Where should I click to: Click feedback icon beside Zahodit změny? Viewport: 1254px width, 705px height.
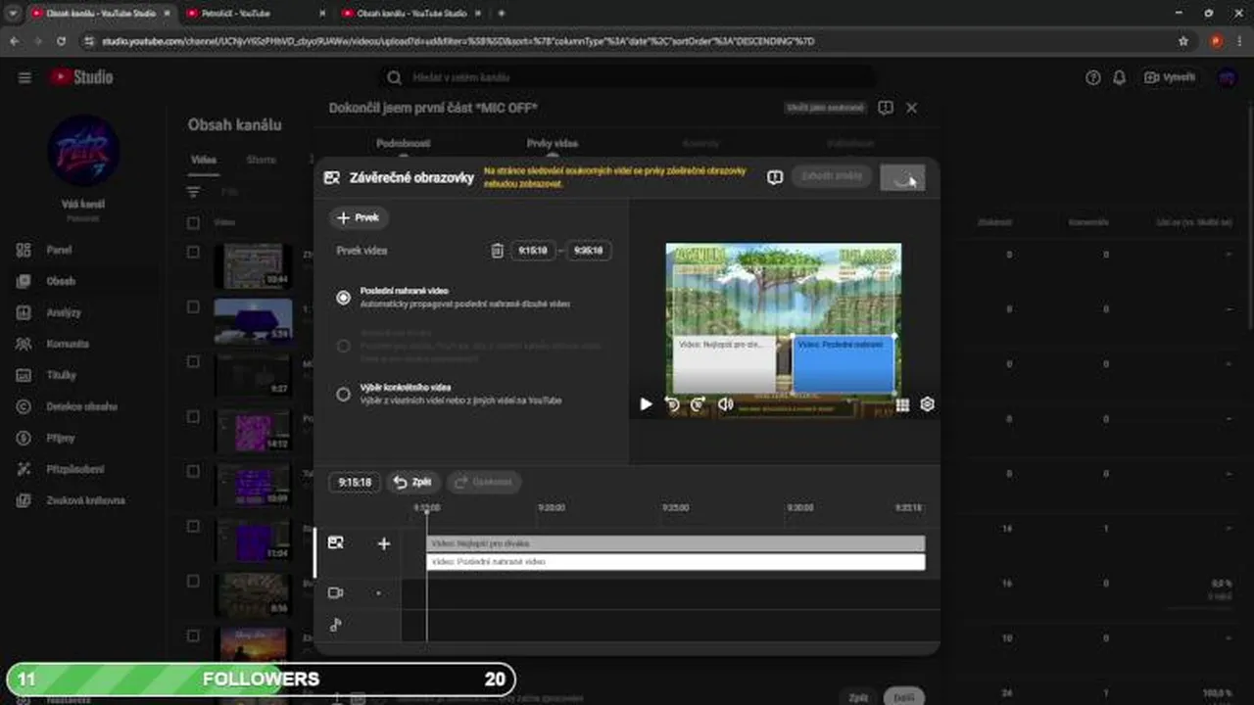tap(775, 177)
